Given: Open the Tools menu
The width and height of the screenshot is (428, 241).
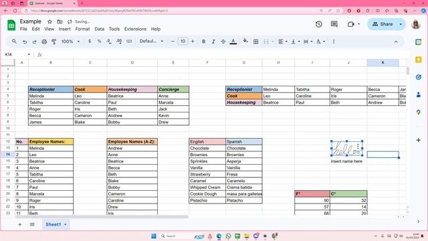Looking at the screenshot, I should coord(114,29).
